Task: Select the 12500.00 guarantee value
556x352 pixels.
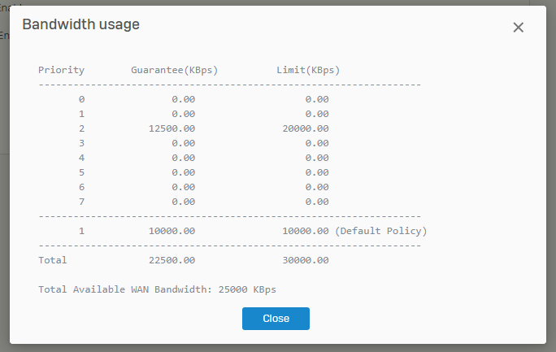Action: click(x=172, y=128)
